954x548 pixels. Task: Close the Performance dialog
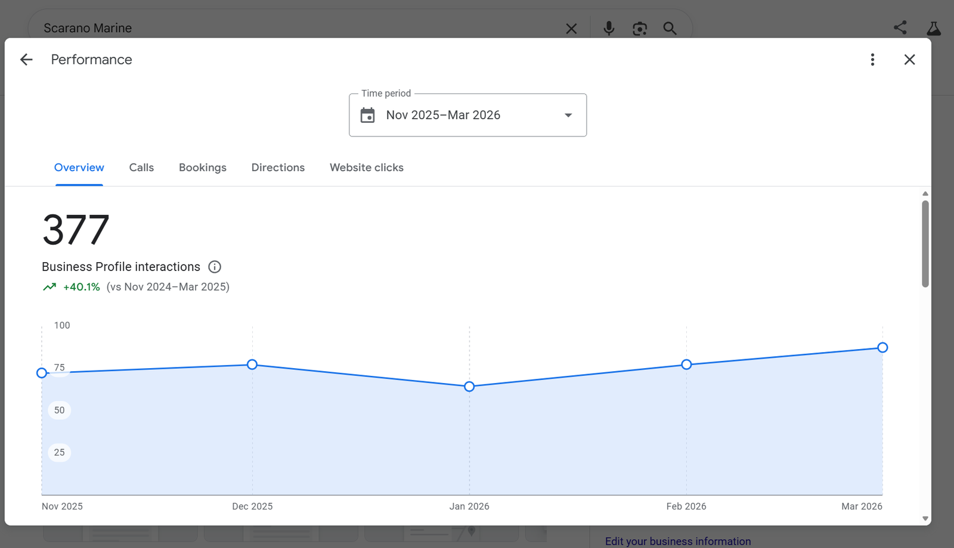pyautogui.click(x=909, y=60)
